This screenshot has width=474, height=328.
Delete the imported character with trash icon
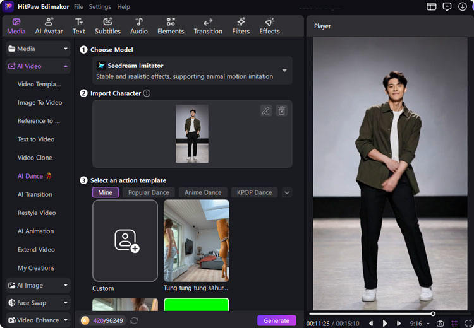tap(281, 111)
